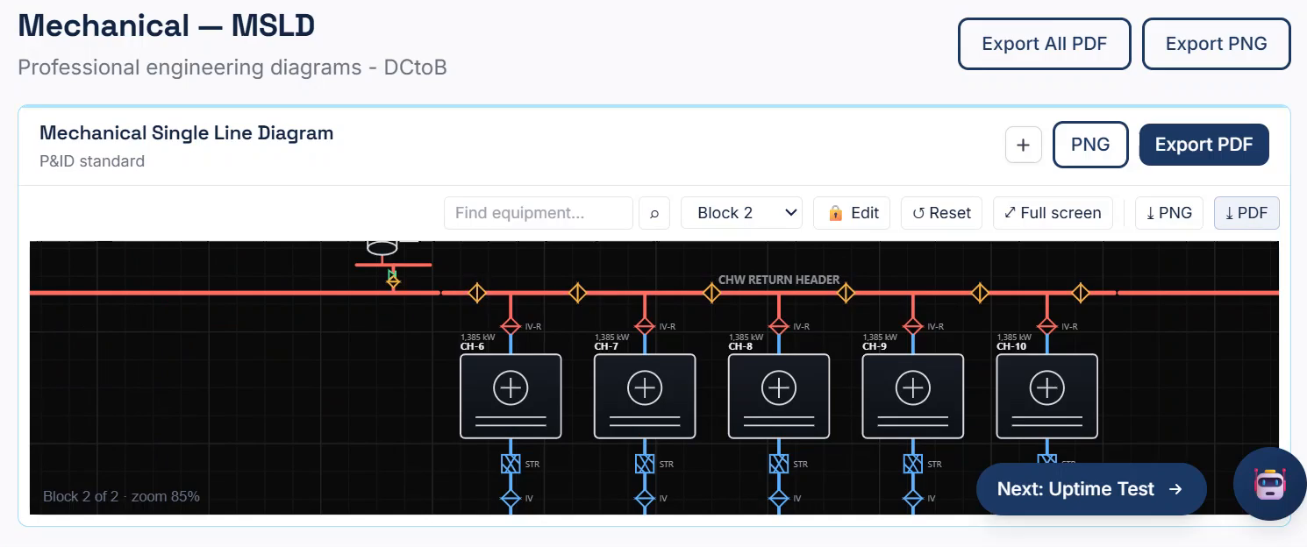1307x547 pixels.
Task: Click the Mechanical Single Line Diagram title
Action: [187, 133]
